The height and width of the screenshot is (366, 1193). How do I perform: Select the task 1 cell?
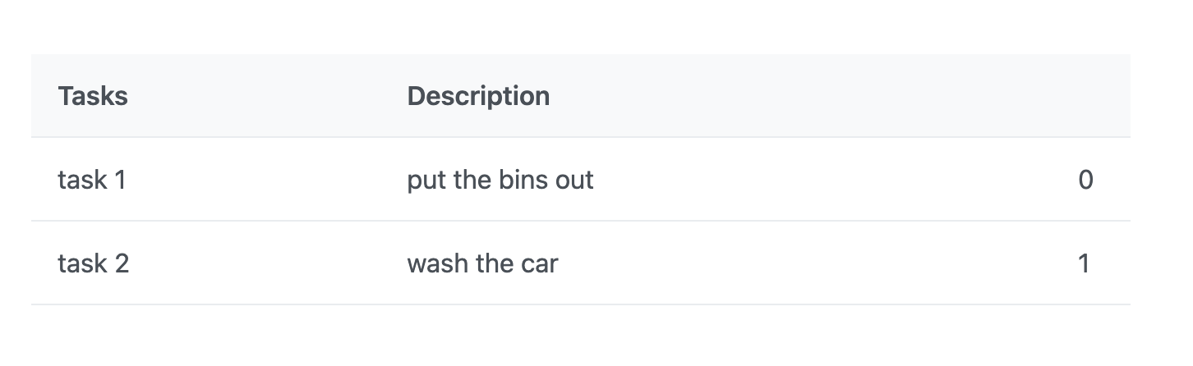click(x=92, y=180)
